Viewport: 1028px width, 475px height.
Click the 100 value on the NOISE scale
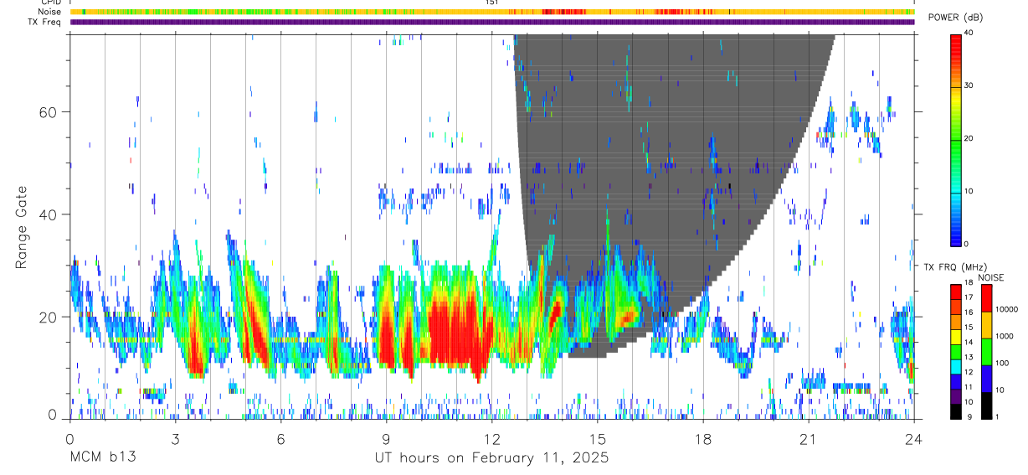[1002, 363]
